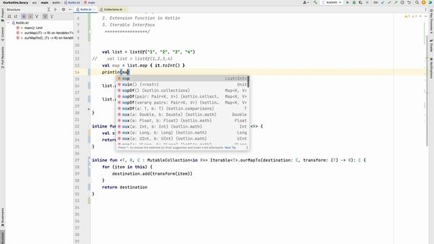Toggle Sort by Visibility in Structure toolbar
This screenshot has height=244, width=434.
coord(9,16)
